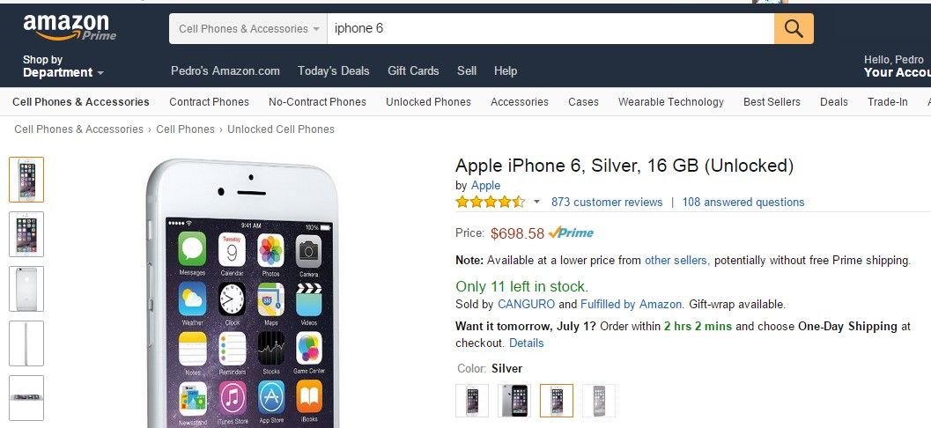The height and width of the screenshot is (428, 931).
Task: Click the Prime badge next to the price
Action: click(x=571, y=233)
